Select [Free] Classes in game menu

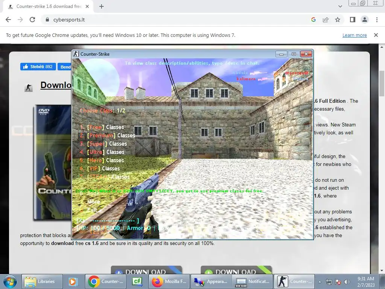point(102,127)
